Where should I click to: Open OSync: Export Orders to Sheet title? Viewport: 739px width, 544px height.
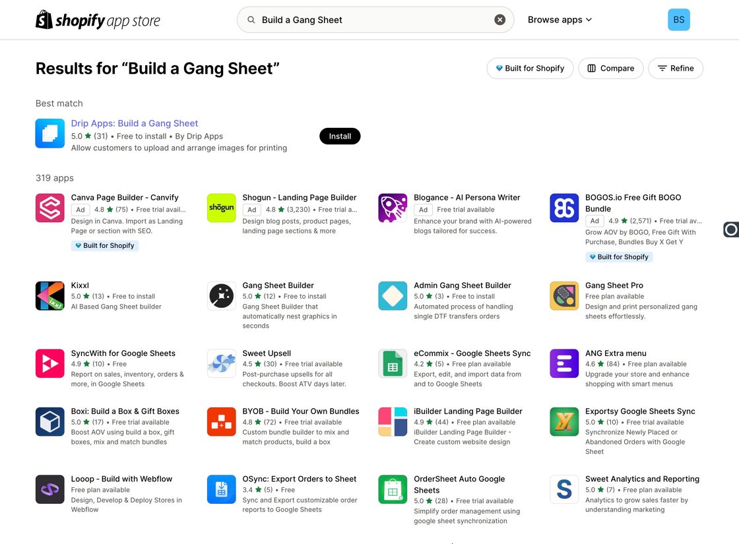(x=300, y=479)
